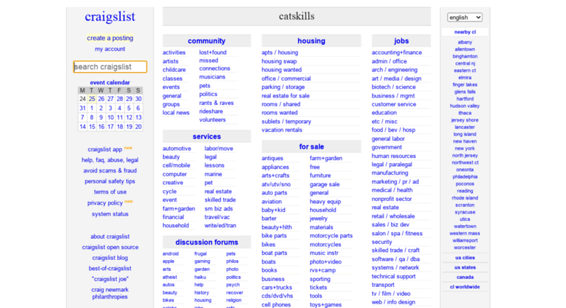The image size is (566, 308).
Task: Open android discussion forum
Action: click(170, 254)
